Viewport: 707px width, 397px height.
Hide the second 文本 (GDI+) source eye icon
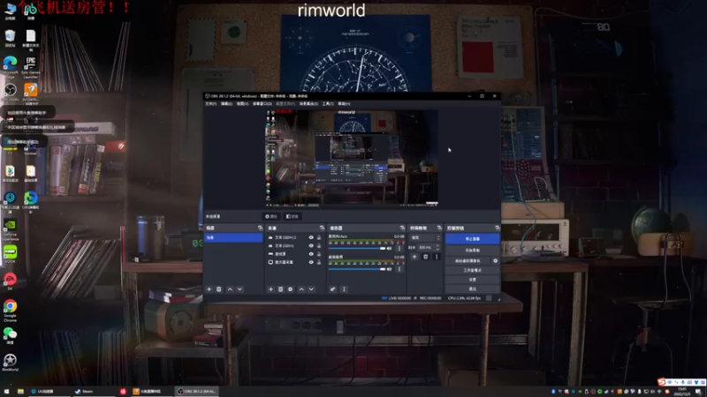click(x=311, y=246)
